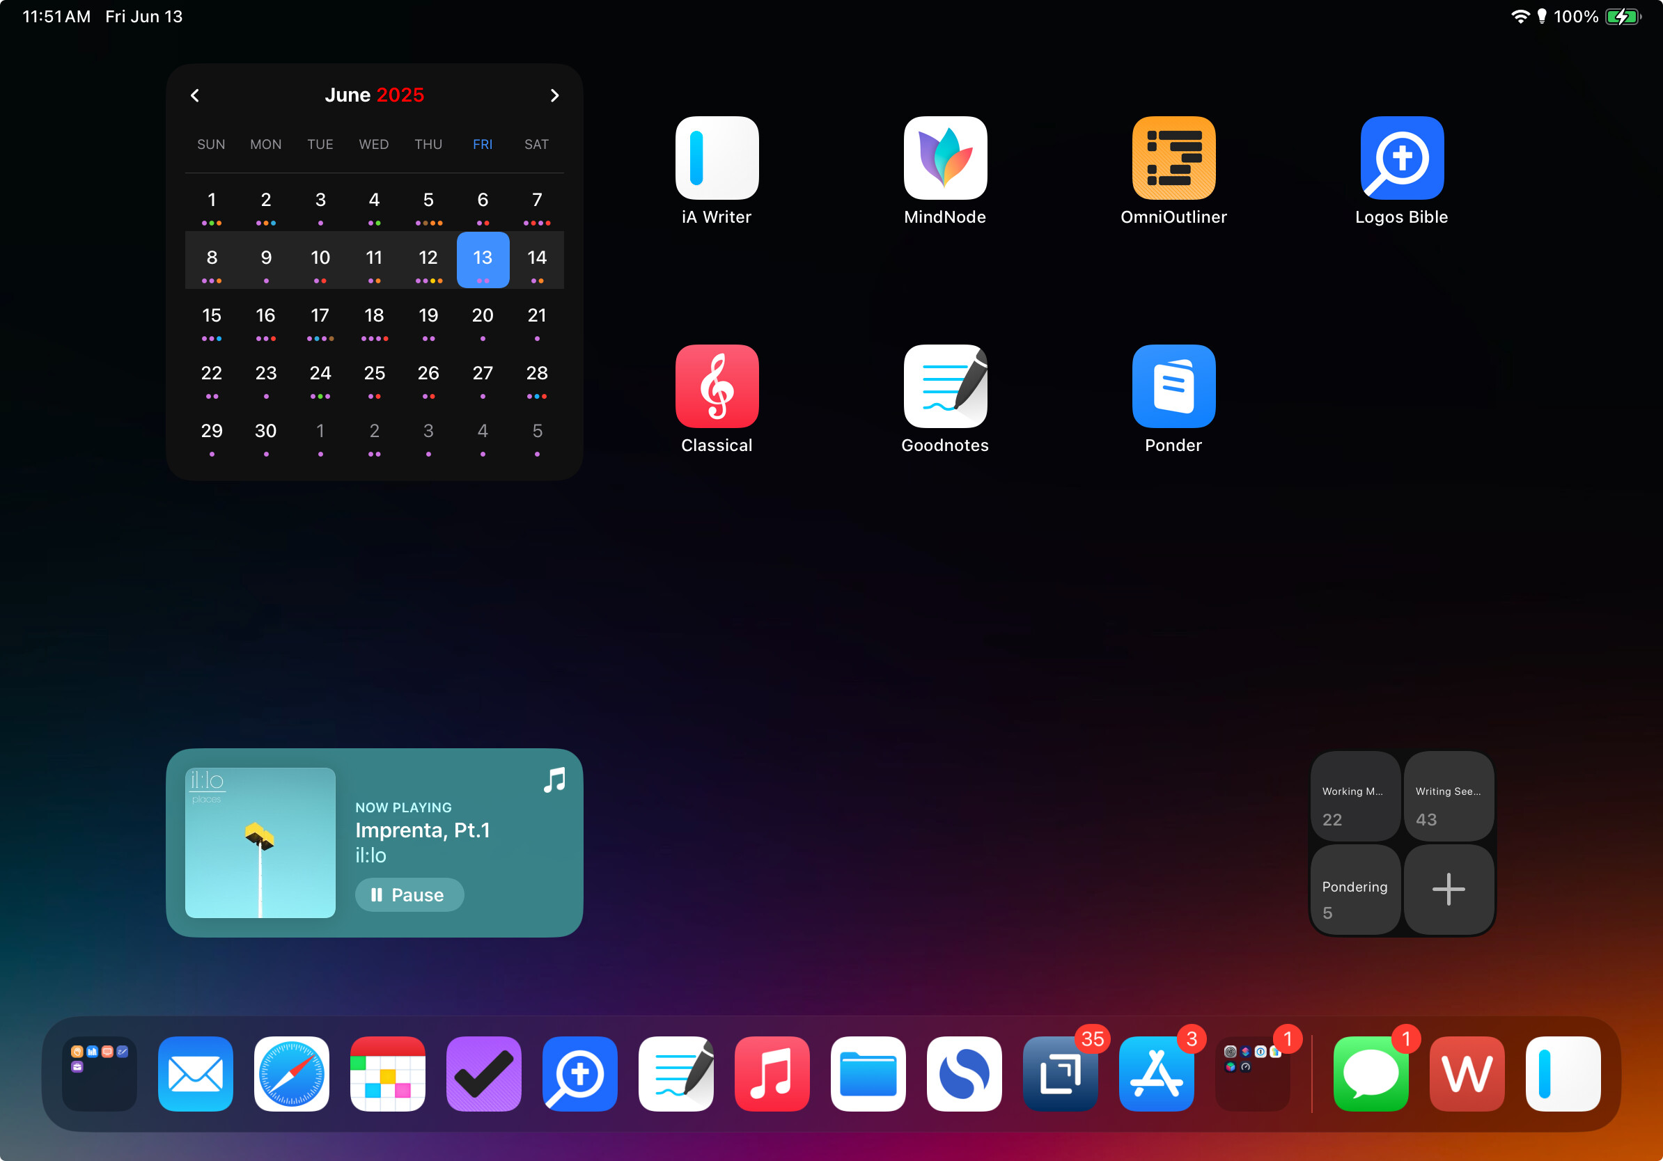Select June 4 in calendar
The image size is (1663, 1161).
pos(375,203)
